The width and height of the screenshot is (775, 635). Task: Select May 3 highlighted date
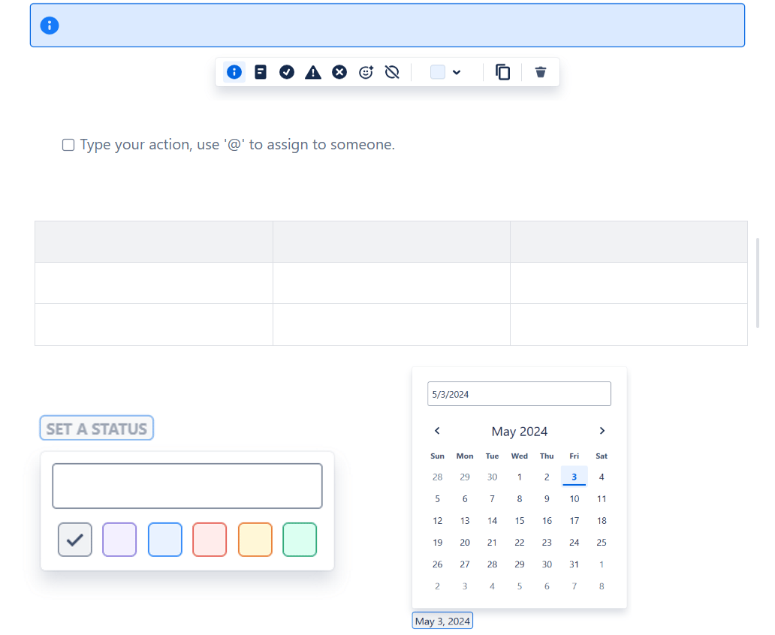[574, 477]
